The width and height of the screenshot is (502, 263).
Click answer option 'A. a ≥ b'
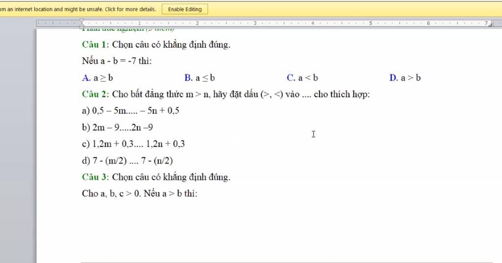click(98, 78)
